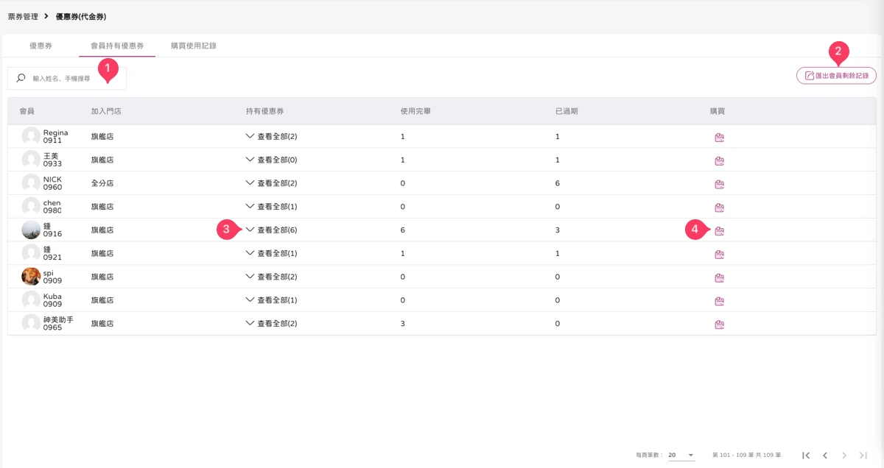Image resolution: width=884 pixels, height=468 pixels.
Task: Open purchase icon for Kuba row
Action: 720,301
